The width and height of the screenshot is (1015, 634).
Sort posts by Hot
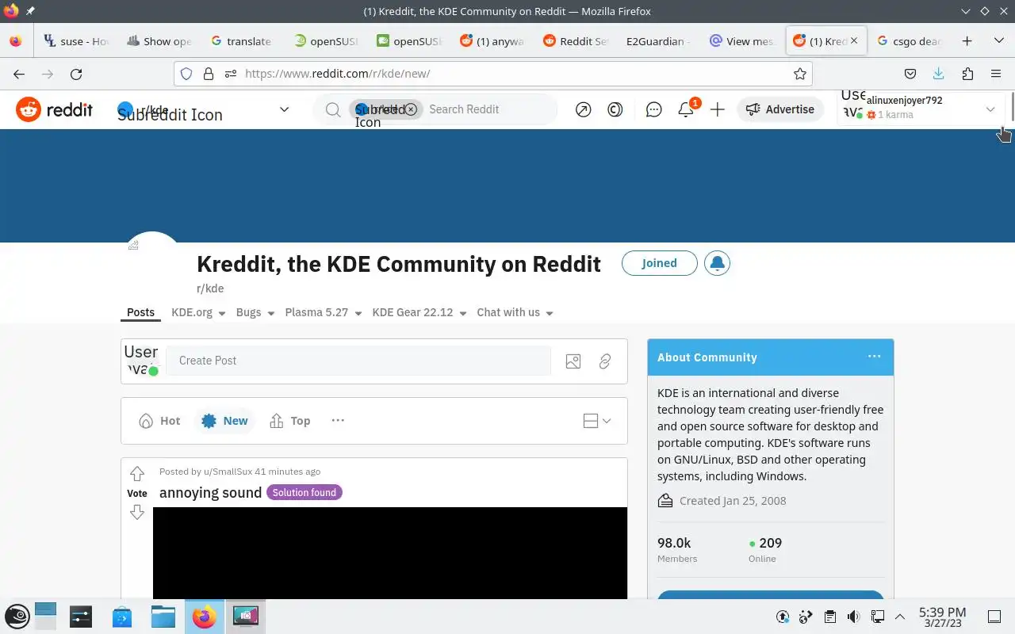click(159, 421)
